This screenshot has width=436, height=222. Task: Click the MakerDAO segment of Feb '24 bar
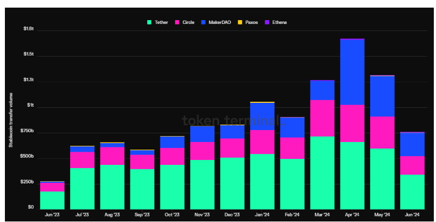(x=292, y=127)
